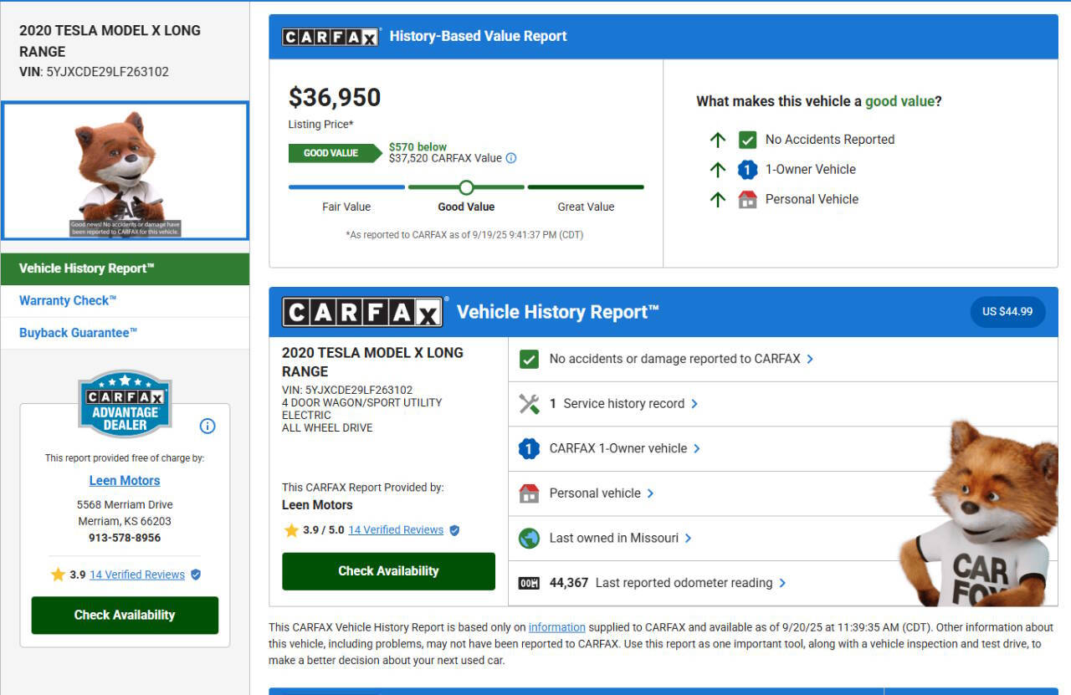Click the wrench service history icon
The width and height of the screenshot is (1071, 695).
pyautogui.click(x=529, y=404)
